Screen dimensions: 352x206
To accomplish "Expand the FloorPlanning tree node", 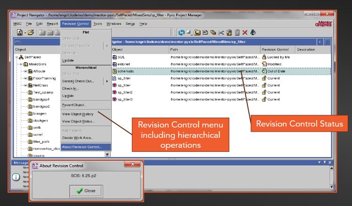I will tap(25, 79).
